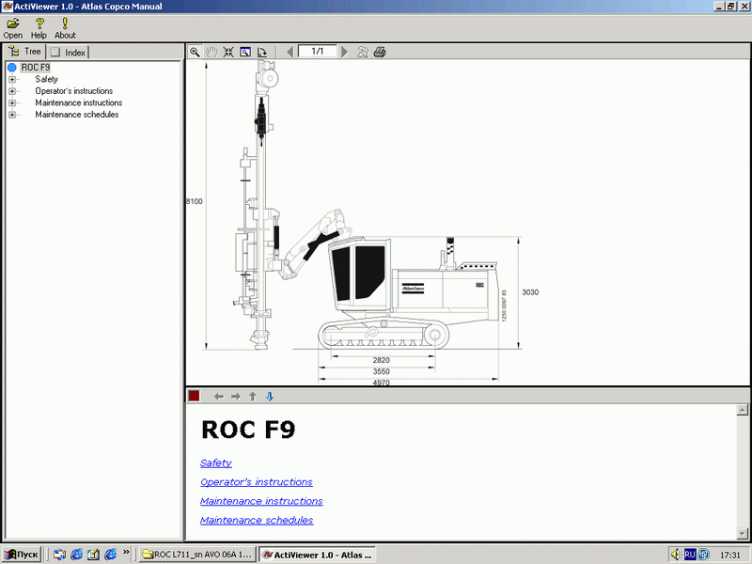Click the Open folder toolbar button
This screenshot has height=564, width=752.
(13, 28)
